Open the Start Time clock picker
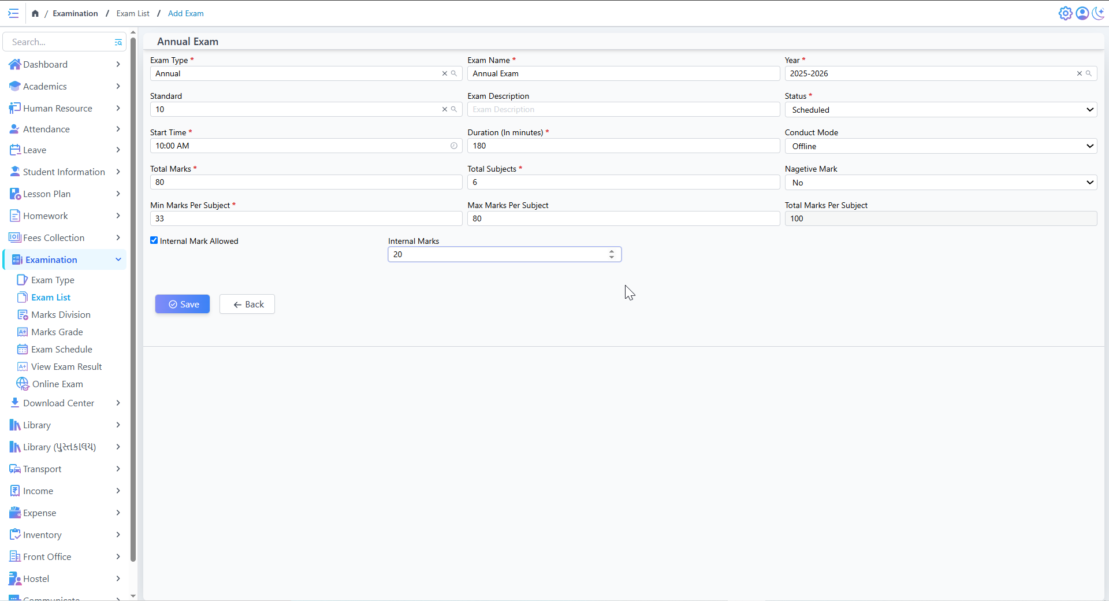 (x=454, y=146)
